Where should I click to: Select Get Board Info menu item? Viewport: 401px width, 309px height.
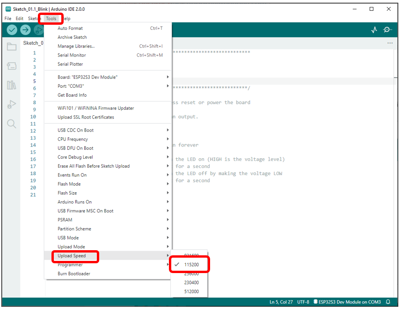[108, 95]
